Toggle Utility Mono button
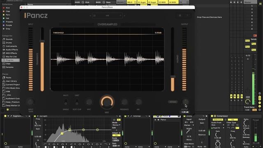263x148 pixels. point(189,140)
